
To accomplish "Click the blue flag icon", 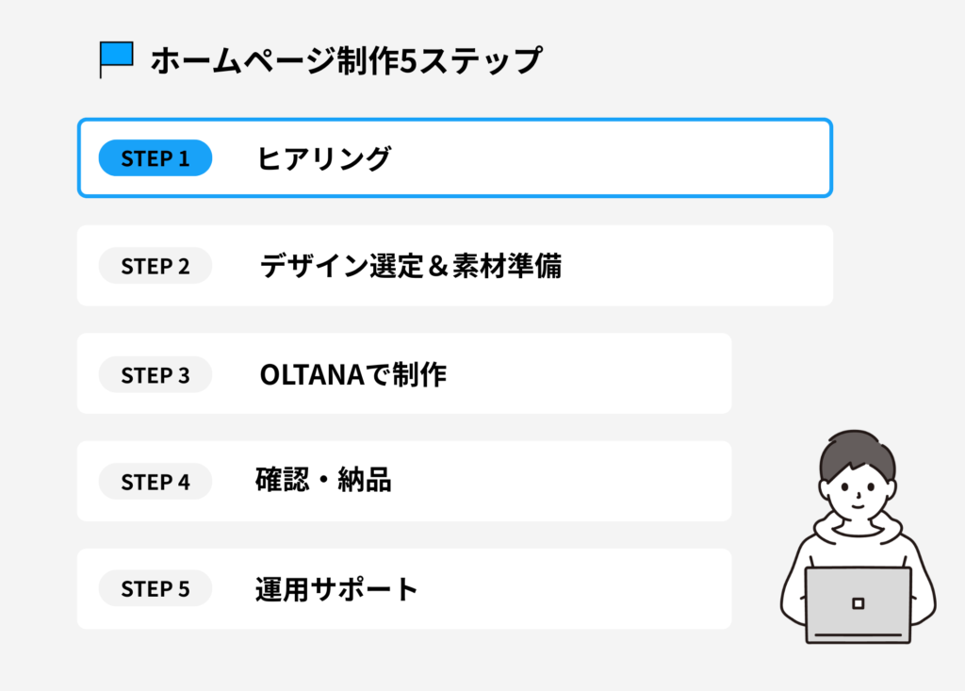I will coord(117,57).
